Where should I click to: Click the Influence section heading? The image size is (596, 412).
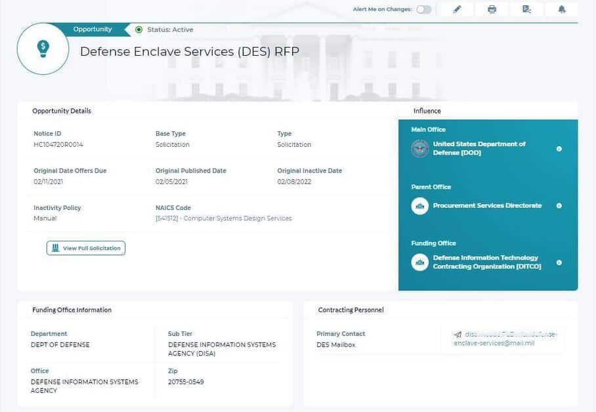coord(427,111)
